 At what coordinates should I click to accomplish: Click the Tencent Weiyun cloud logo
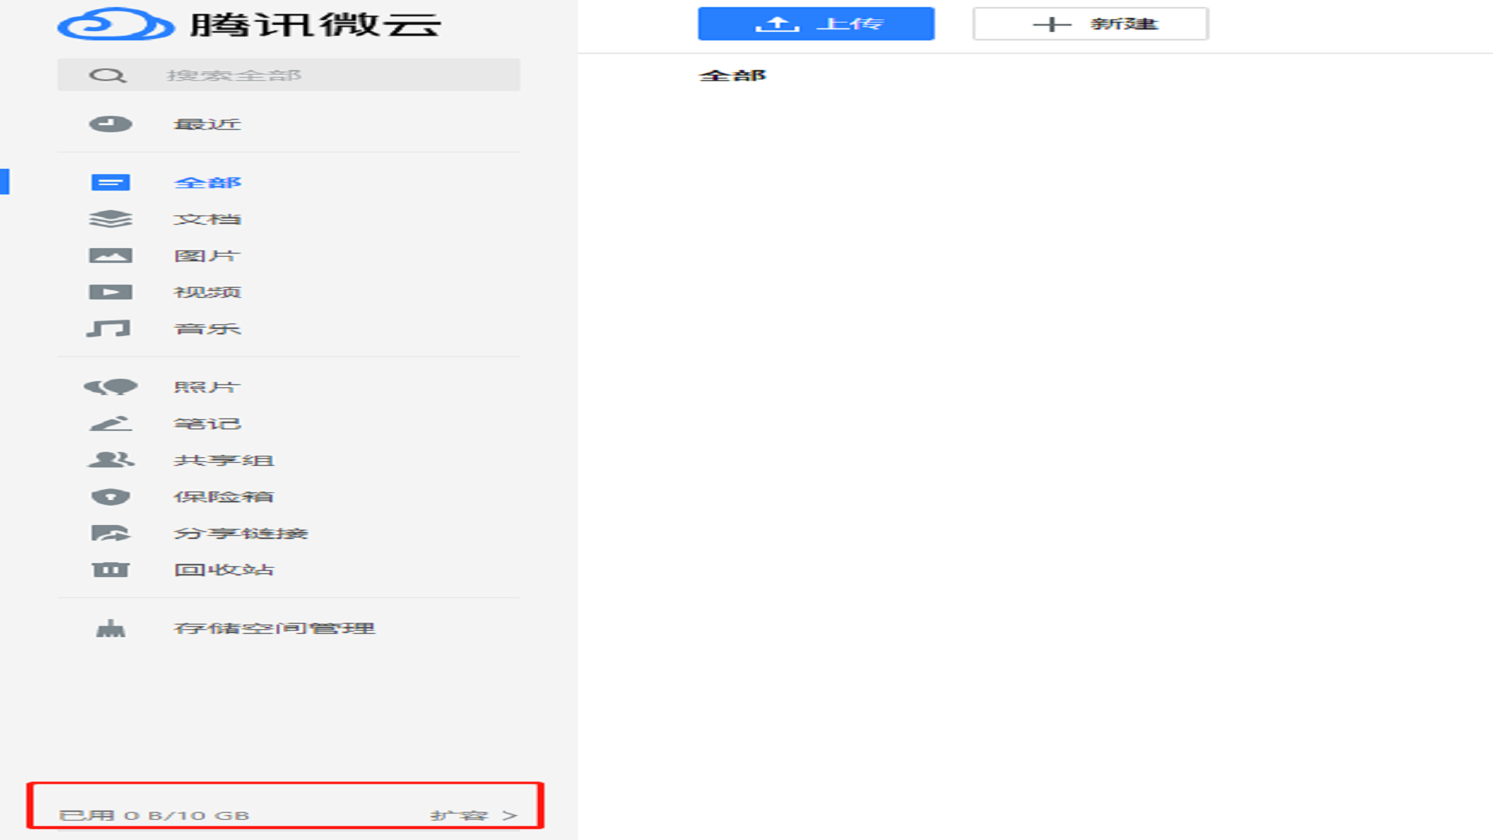pos(115,24)
